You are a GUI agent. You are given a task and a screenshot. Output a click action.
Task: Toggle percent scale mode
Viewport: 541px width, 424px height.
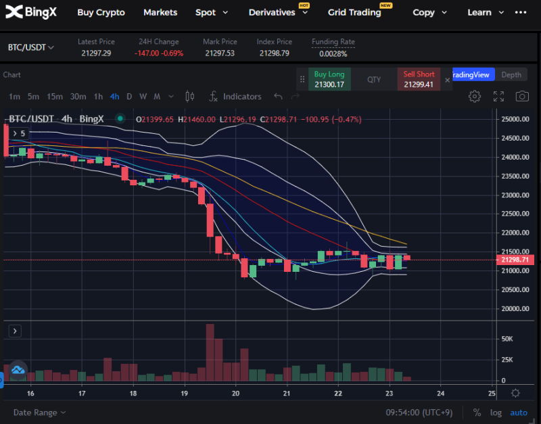tap(477, 413)
